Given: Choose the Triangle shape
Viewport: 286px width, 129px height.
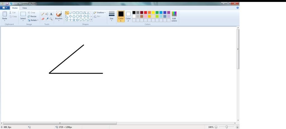Looking at the screenshot, I should tap(88, 13).
